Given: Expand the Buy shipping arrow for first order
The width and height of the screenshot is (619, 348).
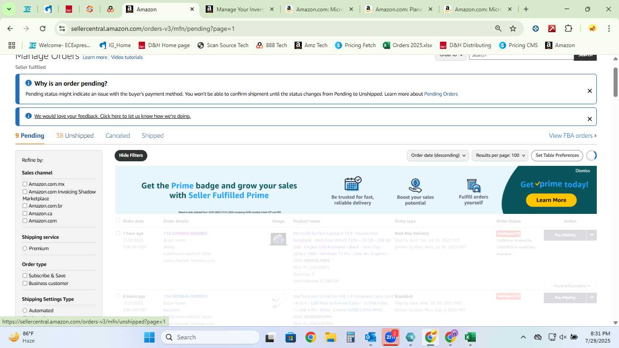Looking at the screenshot, I should coord(591,235).
